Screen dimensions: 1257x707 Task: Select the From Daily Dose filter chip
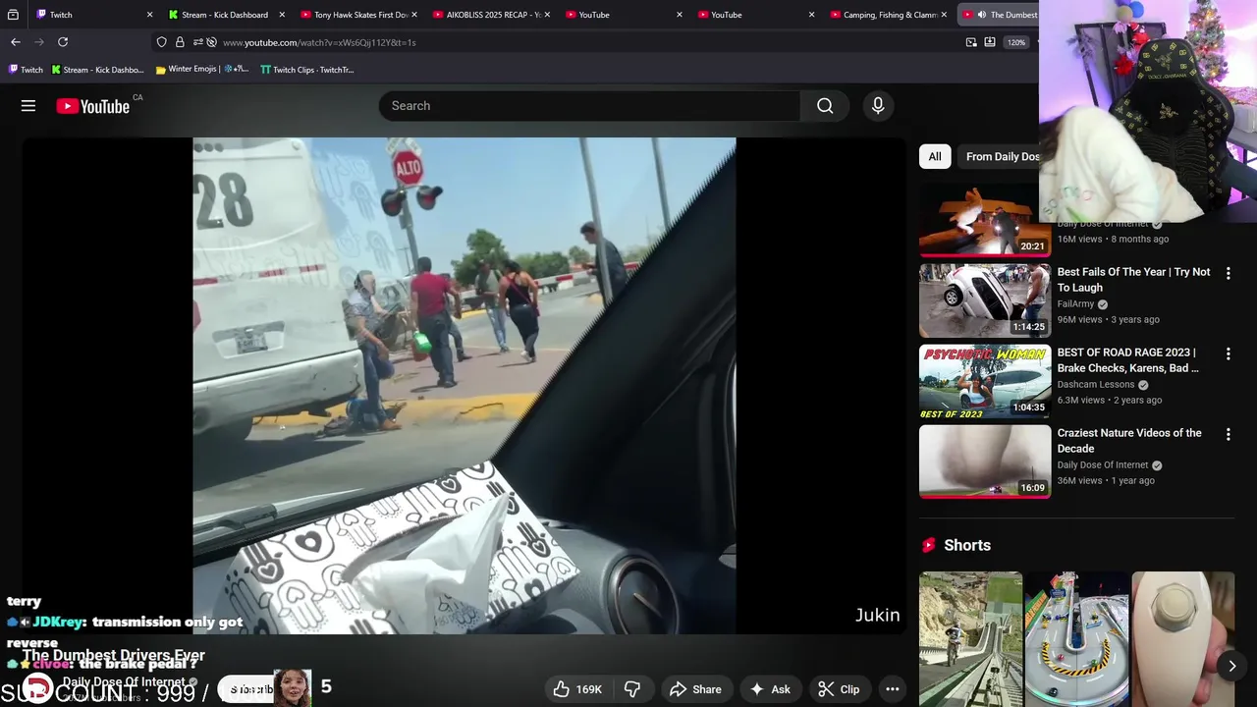coord(1002,156)
